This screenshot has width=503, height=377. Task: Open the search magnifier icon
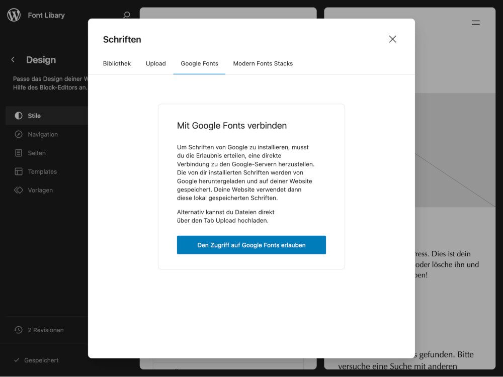pos(127,15)
